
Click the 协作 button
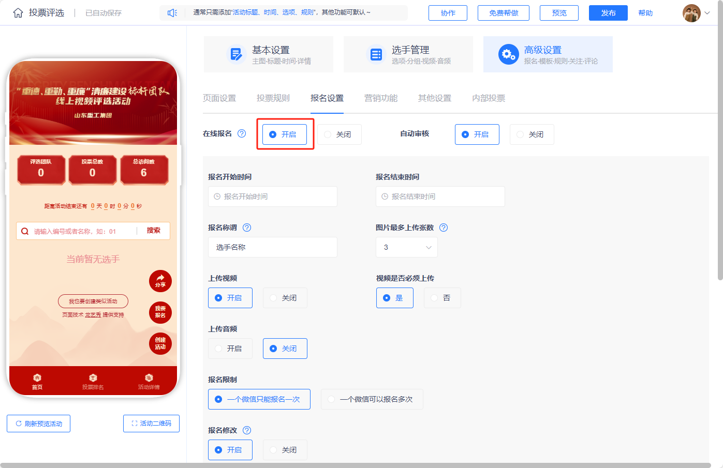coord(448,13)
